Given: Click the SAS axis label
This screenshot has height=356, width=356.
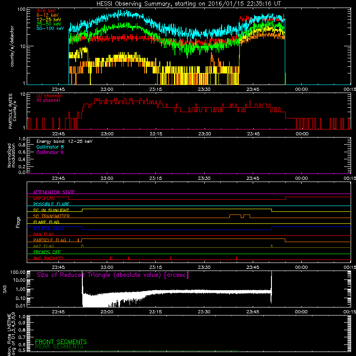Looking at the screenshot, I should 5,289.
